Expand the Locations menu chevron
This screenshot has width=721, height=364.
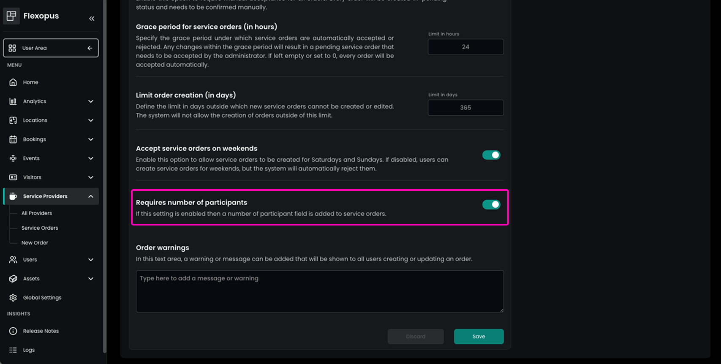pyautogui.click(x=91, y=120)
